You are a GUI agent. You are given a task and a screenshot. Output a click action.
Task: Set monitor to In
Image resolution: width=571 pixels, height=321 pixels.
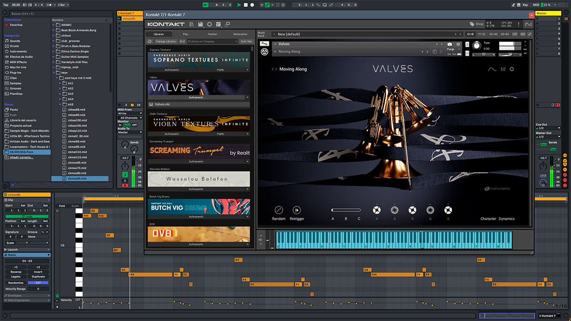[120, 125]
